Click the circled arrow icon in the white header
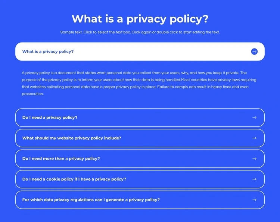 [254, 51]
